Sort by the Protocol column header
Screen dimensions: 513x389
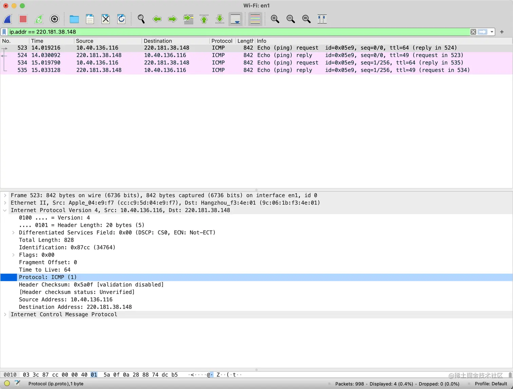(x=223, y=41)
